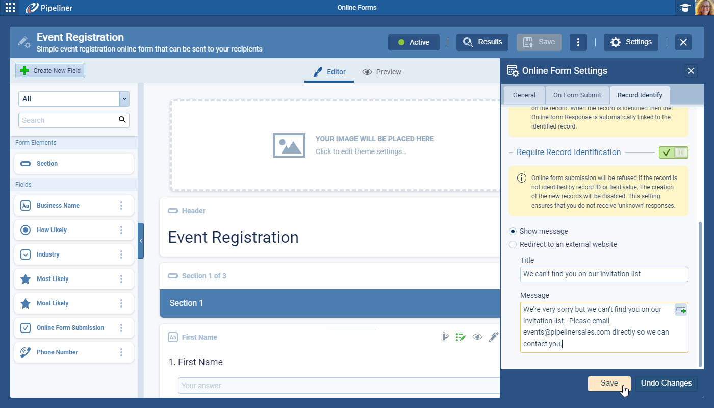Click the green checklist icon on First Name
The width and height of the screenshot is (714, 408).
[461, 337]
